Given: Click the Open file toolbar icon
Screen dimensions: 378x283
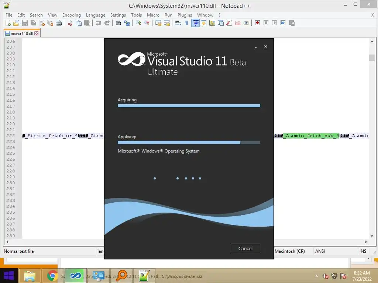Looking at the screenshot, I should [16, 23].
